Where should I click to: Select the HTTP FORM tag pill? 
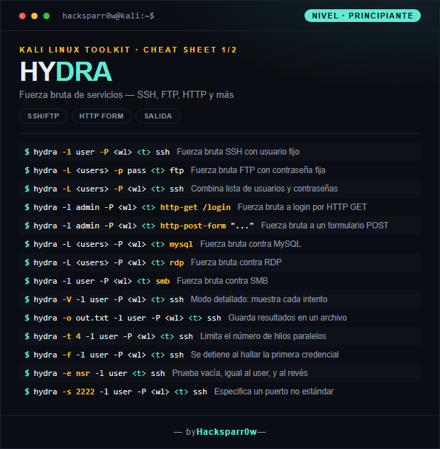(101, 116)
